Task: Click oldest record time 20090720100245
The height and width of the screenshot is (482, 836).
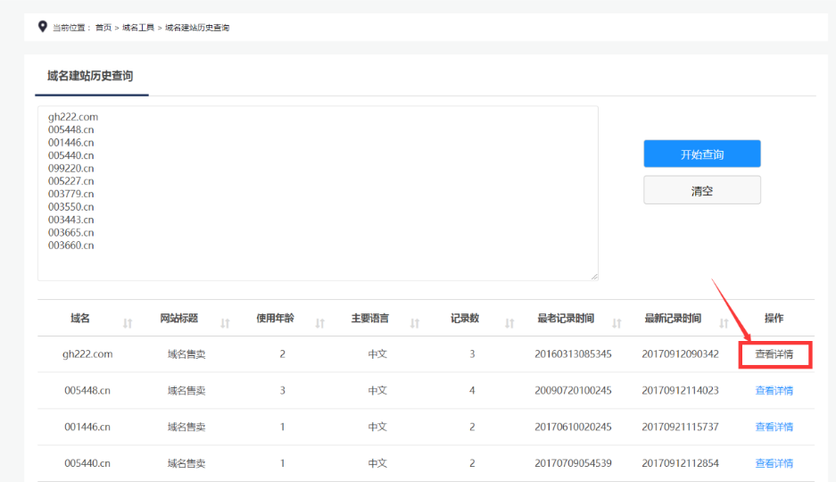Action: pyautogui.click(x=573, y=390)
